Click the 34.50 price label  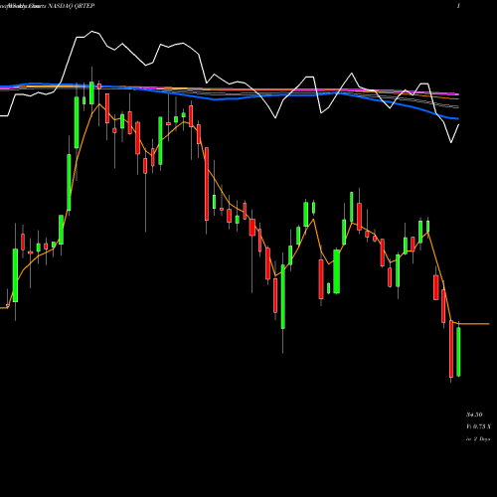coord(474,414)
